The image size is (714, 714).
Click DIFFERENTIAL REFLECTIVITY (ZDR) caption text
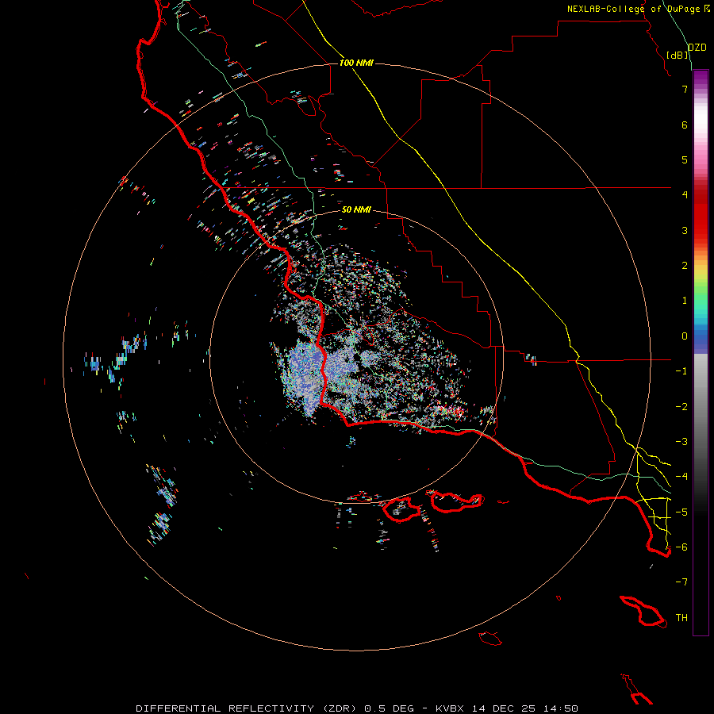point(248,708)
